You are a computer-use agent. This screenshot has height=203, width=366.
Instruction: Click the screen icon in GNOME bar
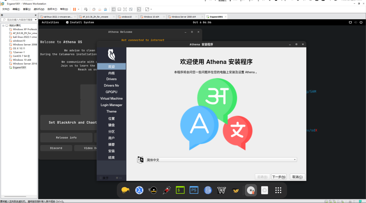coord(350,22)
